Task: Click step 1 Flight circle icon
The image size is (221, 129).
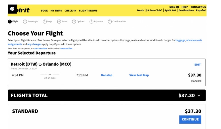Action: 10,21
